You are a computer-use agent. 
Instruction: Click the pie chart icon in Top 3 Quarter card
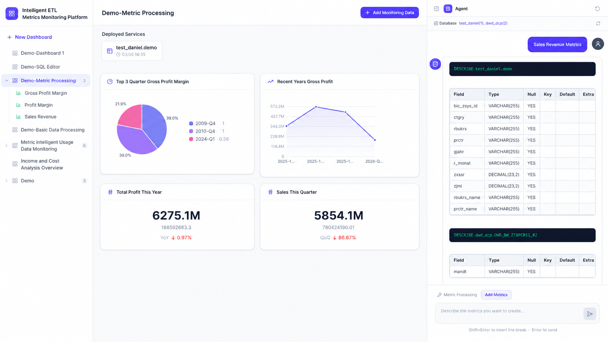(110, 81)
